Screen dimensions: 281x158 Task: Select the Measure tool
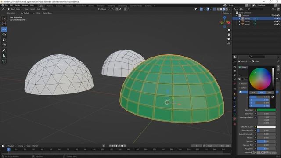pyautogui.click(x=4, y=56)
